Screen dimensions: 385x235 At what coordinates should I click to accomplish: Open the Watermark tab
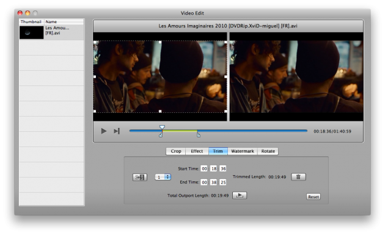click(x=243, y=151)
